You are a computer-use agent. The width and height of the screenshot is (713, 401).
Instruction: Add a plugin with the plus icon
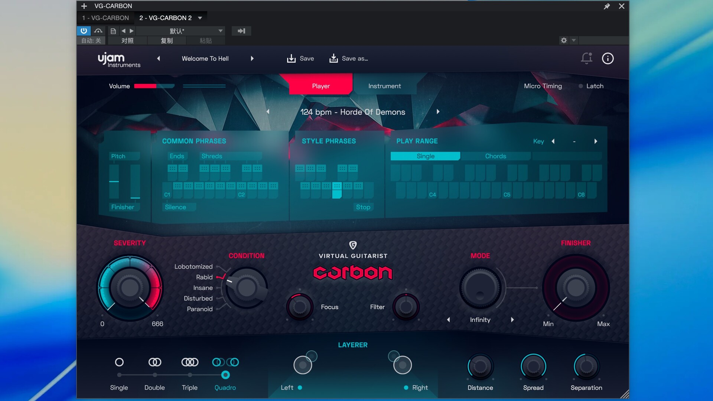(x=84, y=6)
